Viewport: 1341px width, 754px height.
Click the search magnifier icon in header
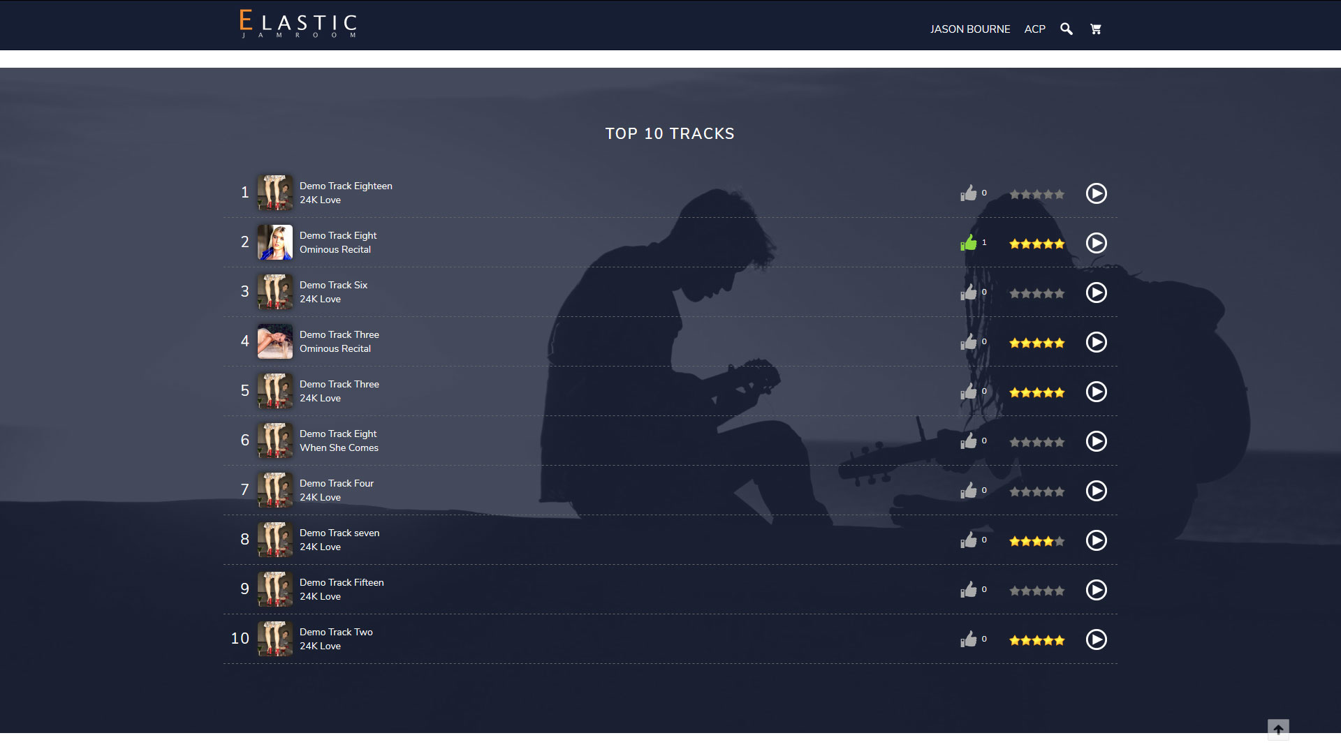point(1066,29)
